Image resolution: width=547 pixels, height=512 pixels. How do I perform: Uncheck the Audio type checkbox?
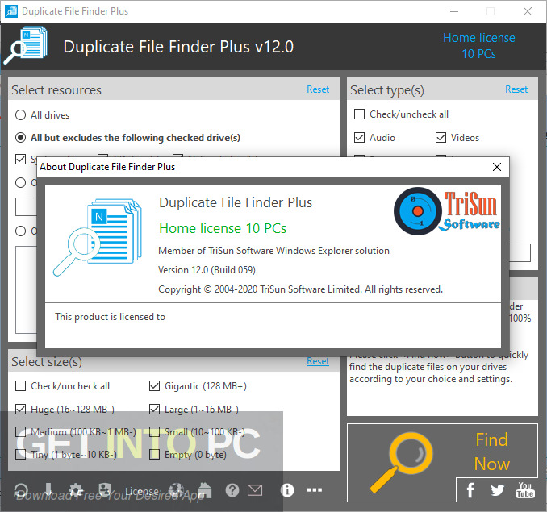pyautogui.click(x=359, y=138)
